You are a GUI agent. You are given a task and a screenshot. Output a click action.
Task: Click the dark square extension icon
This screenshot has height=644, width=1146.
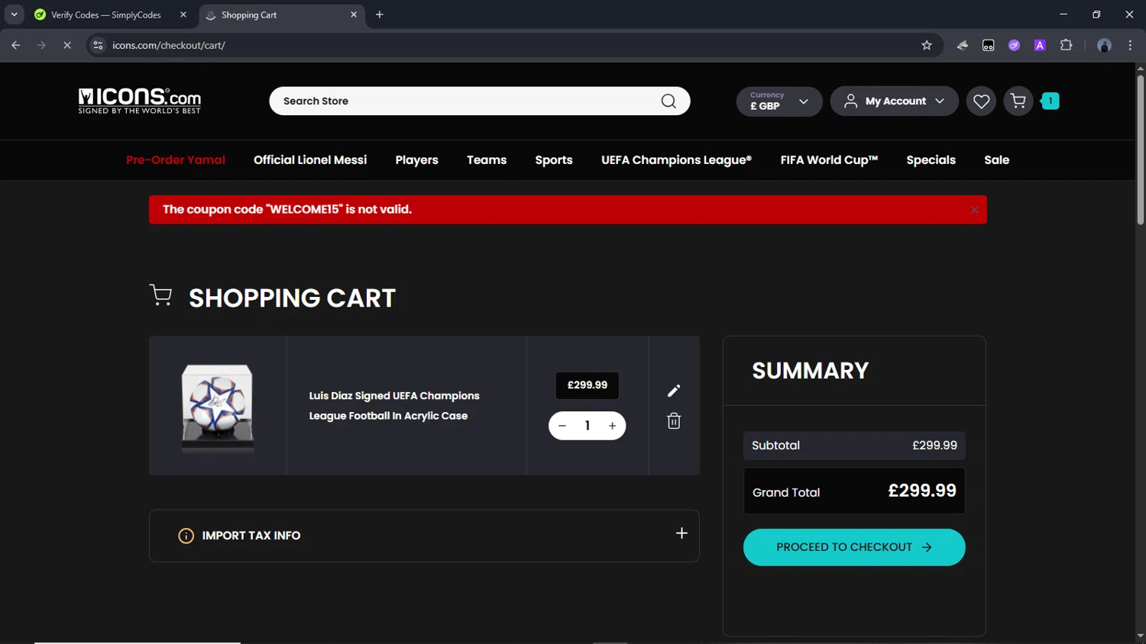(x=988, y=45)
